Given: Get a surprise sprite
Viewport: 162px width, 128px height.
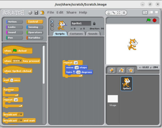Looking at the screenshot, I should pos(130,70).
